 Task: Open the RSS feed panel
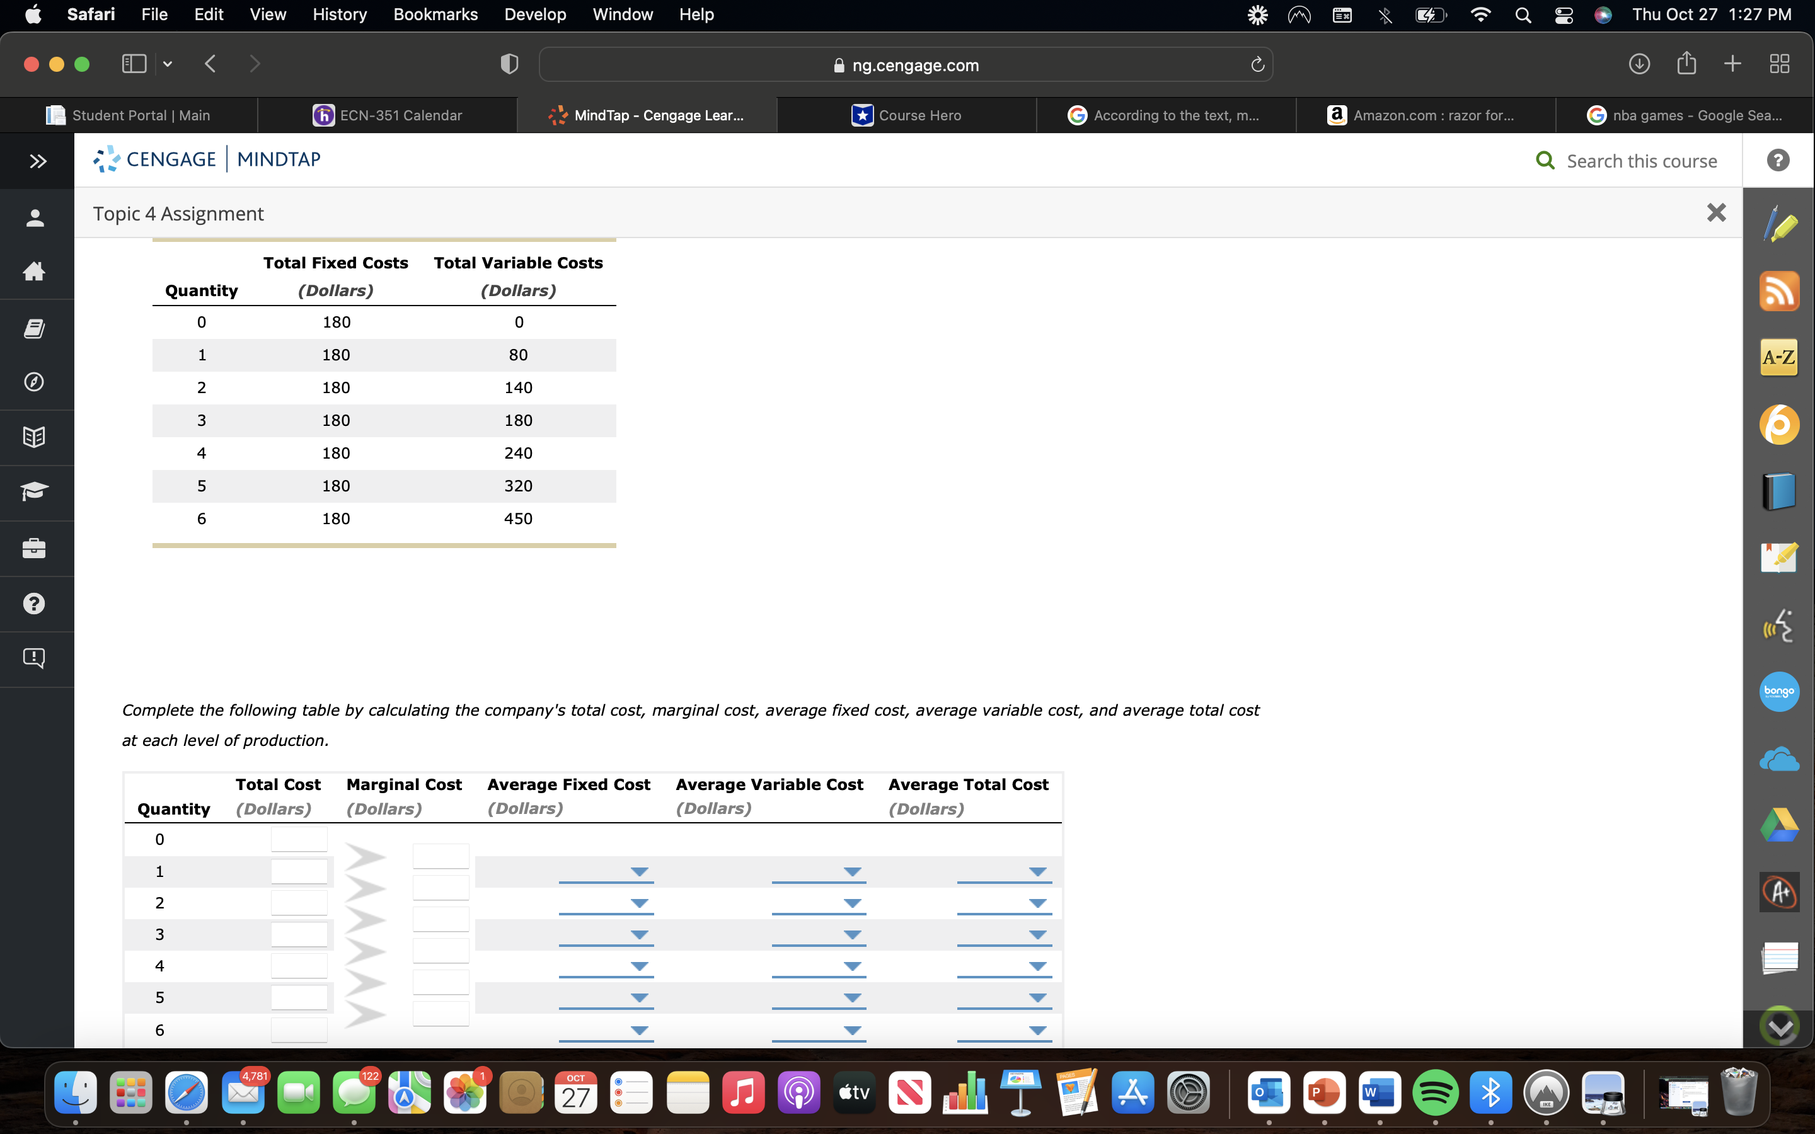tap(1780, 291)
